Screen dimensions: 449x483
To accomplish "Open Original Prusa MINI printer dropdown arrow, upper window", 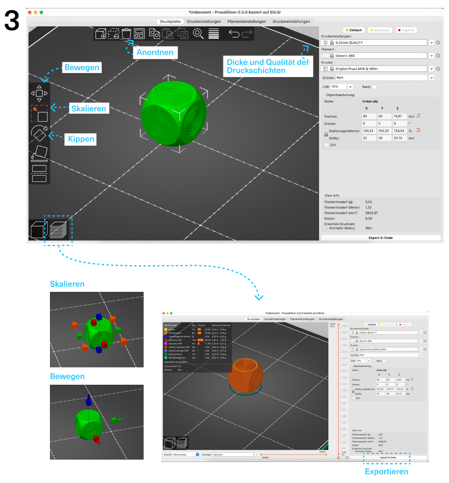I will (431, 69).
